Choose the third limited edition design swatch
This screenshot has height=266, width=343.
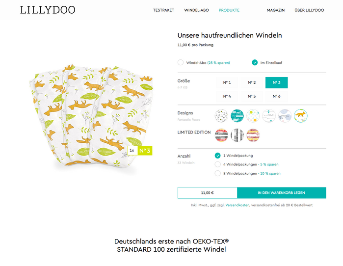point(253,135)
